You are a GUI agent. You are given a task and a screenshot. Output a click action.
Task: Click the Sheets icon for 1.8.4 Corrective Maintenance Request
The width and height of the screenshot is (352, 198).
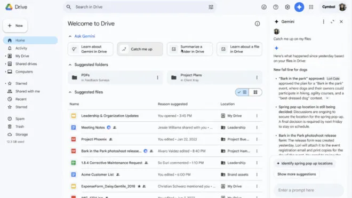74,163
